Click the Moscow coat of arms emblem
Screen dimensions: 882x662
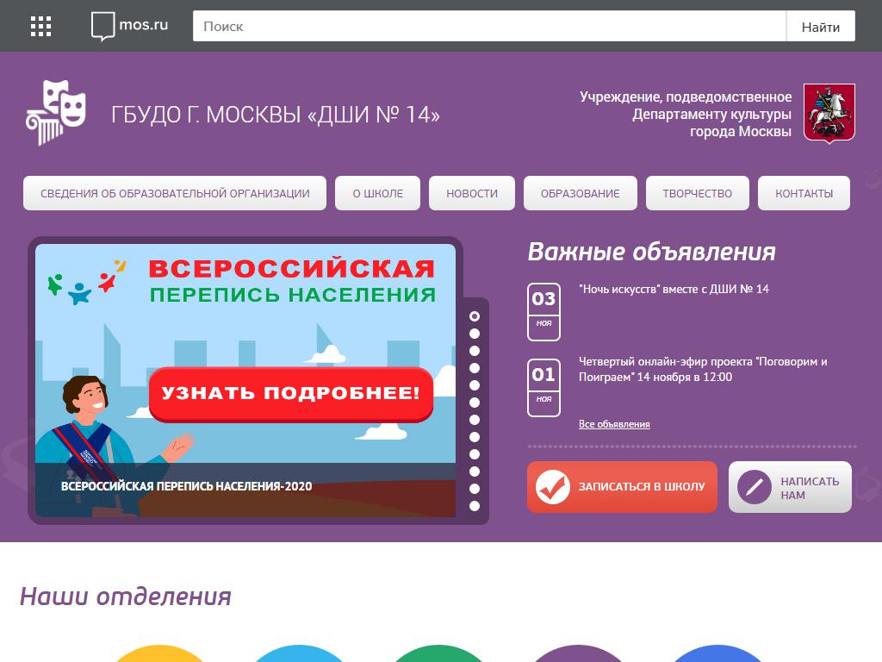(829, 113)
